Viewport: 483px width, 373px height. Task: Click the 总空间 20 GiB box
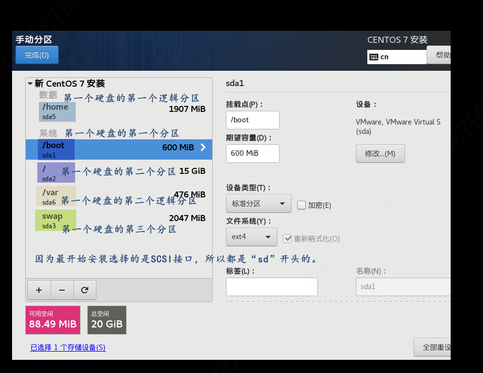point(107,320)
